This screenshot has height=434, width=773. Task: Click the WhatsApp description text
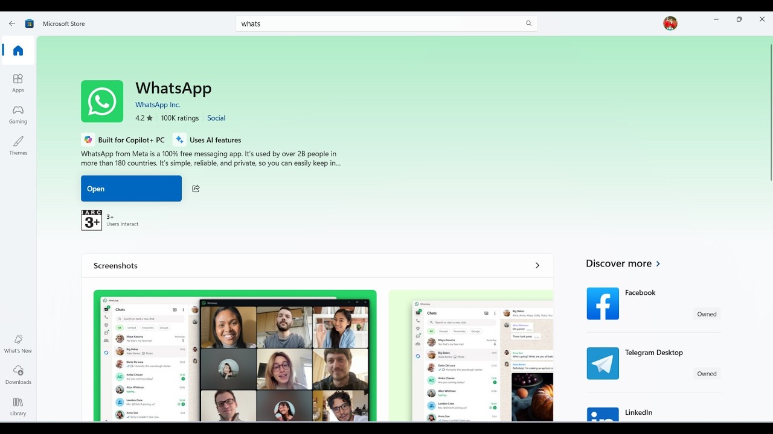(x=211, y=159)
